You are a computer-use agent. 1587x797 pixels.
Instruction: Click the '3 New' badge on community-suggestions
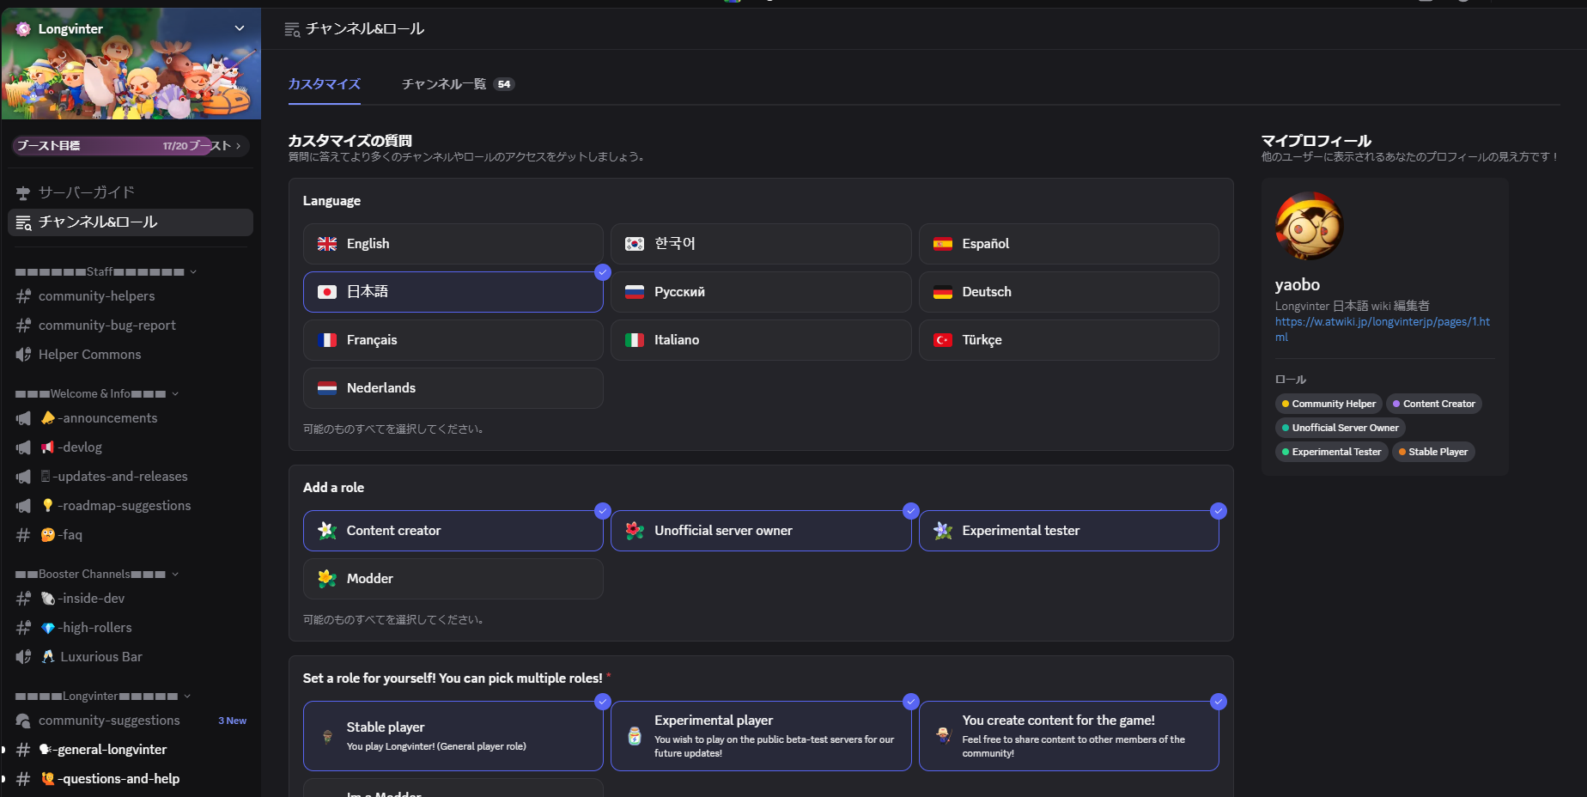pos(232,721)
